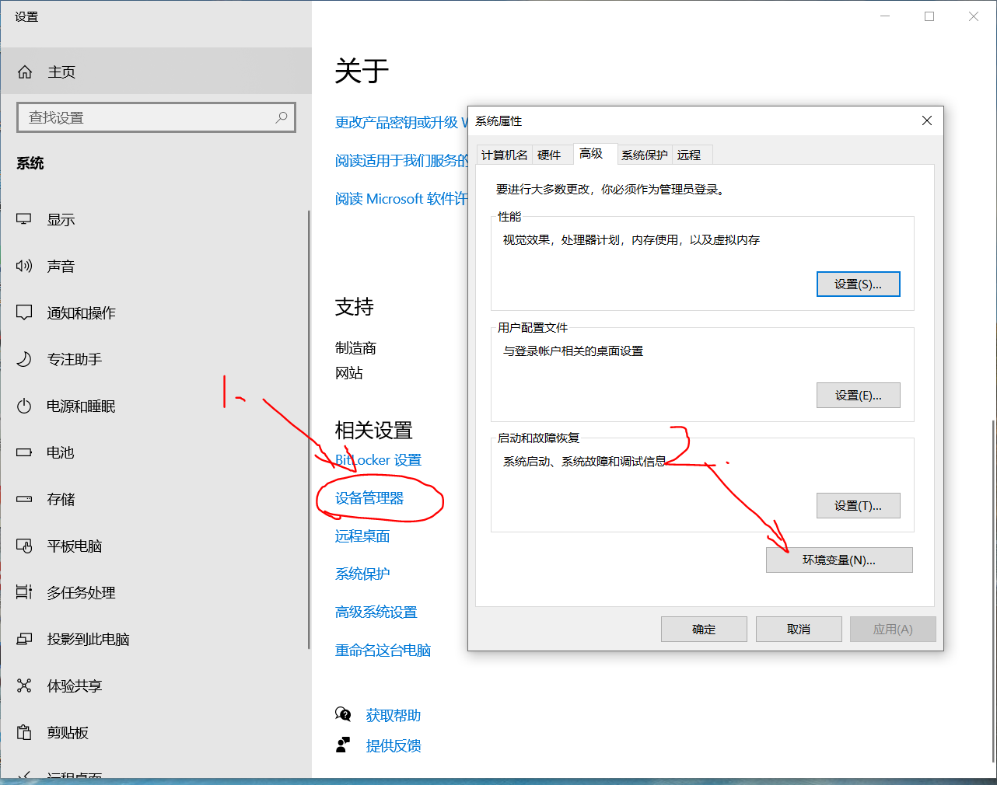997x785 pixels.
Task: Open Remote Desktop link
Action: pos(362,536)
